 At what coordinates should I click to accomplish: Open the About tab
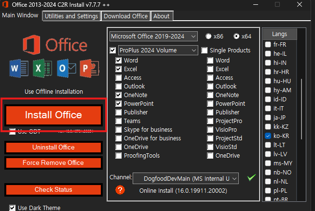point(162,16)
